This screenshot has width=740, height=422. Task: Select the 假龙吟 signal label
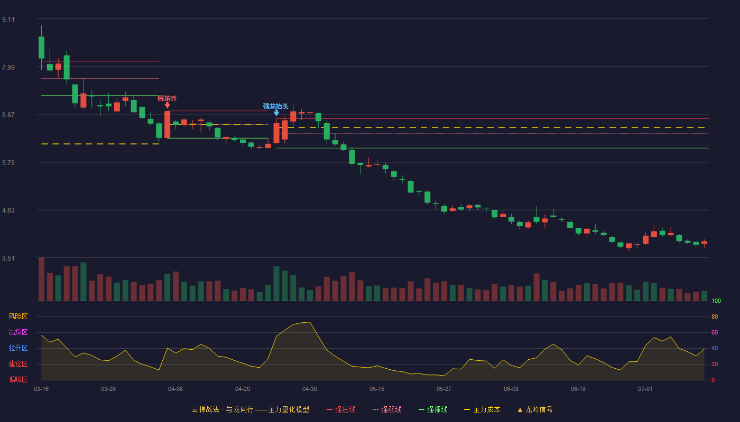pos(167,99)
